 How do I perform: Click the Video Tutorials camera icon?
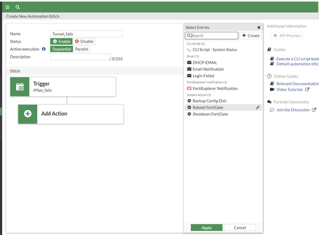[272, 89]
